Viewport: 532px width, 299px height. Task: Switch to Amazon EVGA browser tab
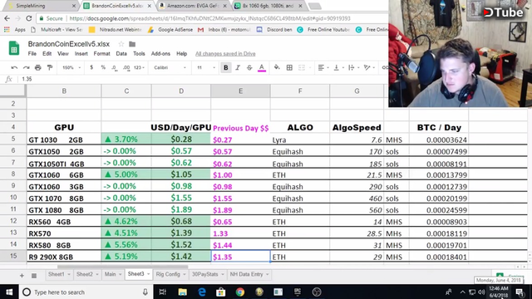tap(194, 6)
